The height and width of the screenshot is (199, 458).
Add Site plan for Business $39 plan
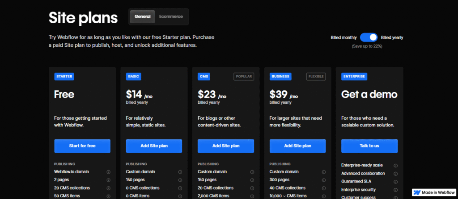pos(297,146)
